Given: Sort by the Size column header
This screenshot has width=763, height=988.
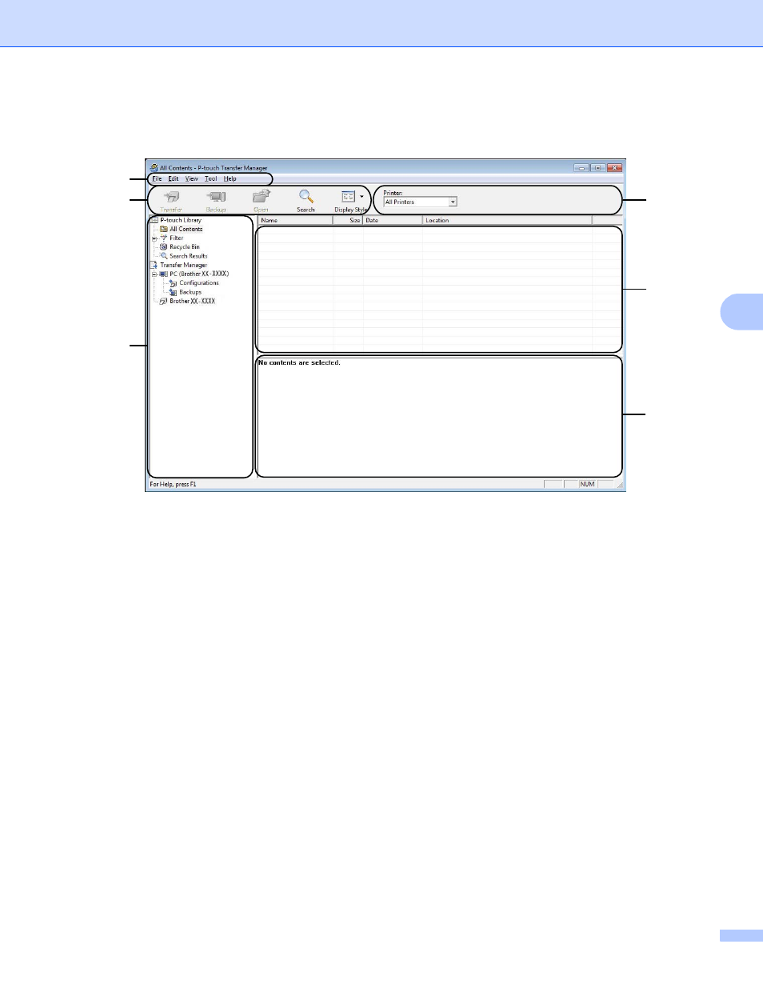Looking at the screenshot, I should [x=348, y=220].
